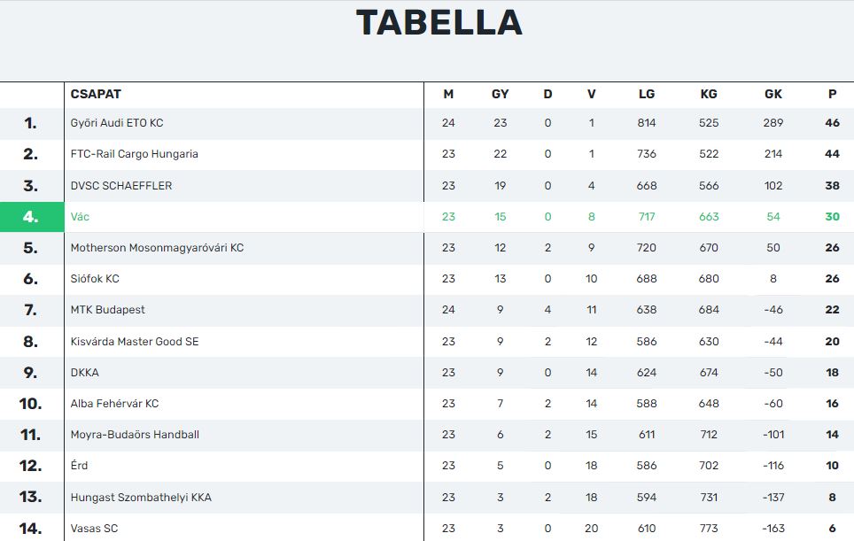Click the Győri Audi ETO KC team name
Image resolution: width=854 pixels, height=541 pixels.
pyautogui.click(x=117, y=123)
